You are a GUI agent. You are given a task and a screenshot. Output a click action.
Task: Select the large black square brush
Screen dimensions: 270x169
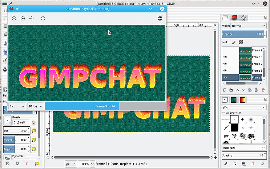click(234, 128)
